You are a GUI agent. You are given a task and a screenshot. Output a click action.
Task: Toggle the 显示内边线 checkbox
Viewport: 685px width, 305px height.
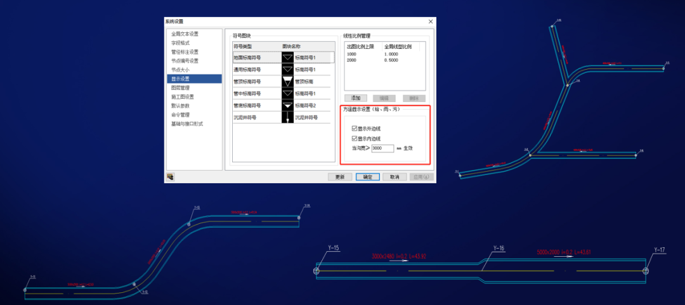[x=355, y=138]
